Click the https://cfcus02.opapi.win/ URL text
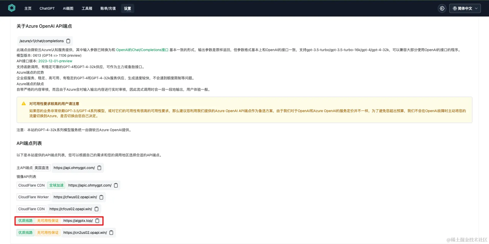 coord(71,209)
